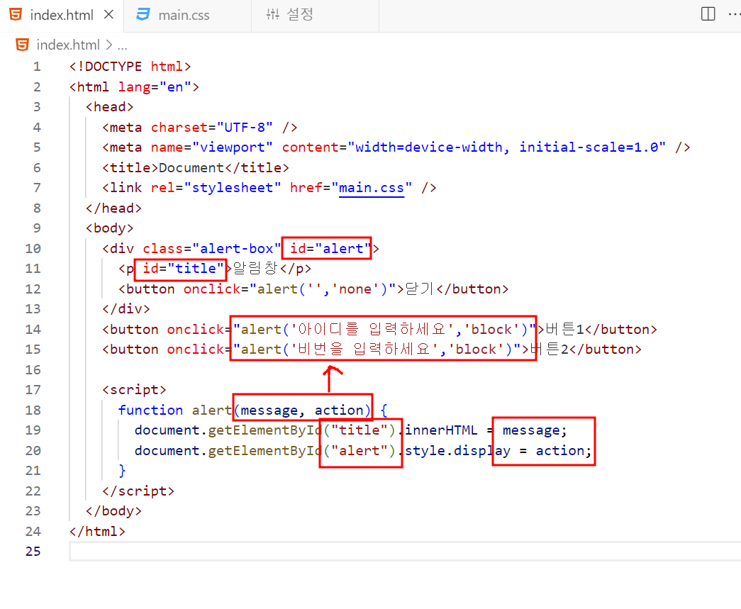Click line number 1
741x609 pixels.
coord(37,67)
